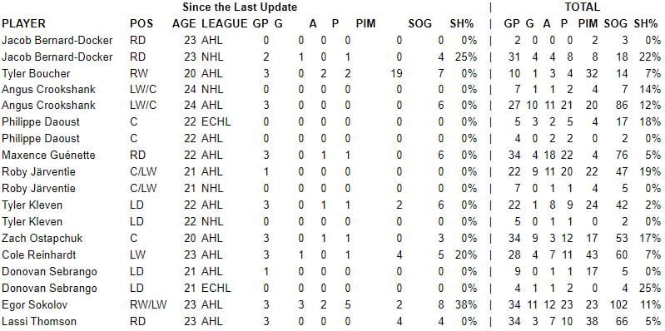Click the PLAYER column header

pos(24,23)
